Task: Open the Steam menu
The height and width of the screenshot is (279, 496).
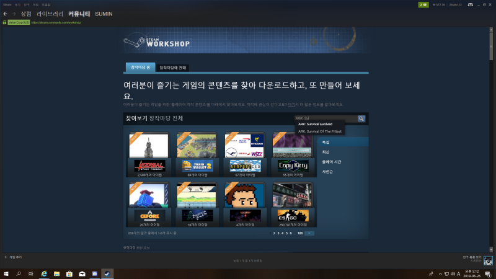Action: 7,5
